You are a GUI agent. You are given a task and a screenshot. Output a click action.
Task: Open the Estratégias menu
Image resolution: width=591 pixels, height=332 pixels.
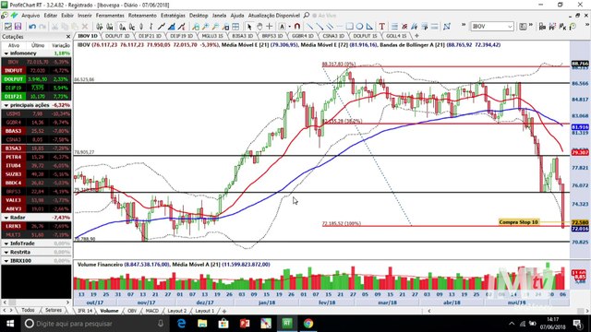pos(173,16)
